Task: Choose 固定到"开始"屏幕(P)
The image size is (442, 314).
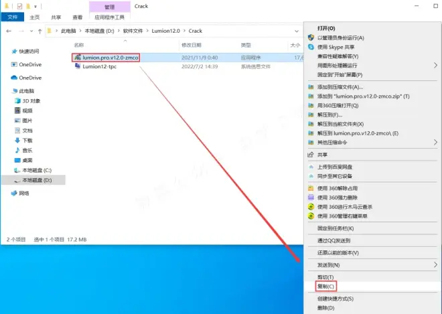Action: 340,75
